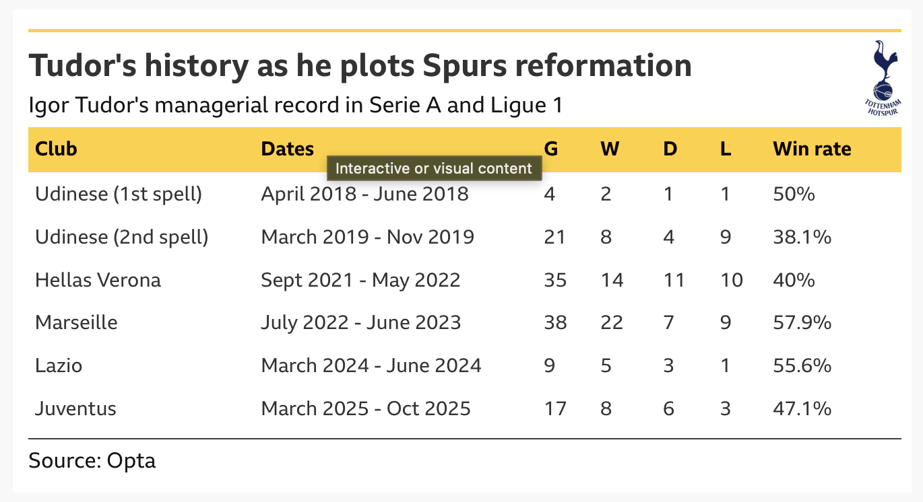Click the Dates column header

pos(288,149)
